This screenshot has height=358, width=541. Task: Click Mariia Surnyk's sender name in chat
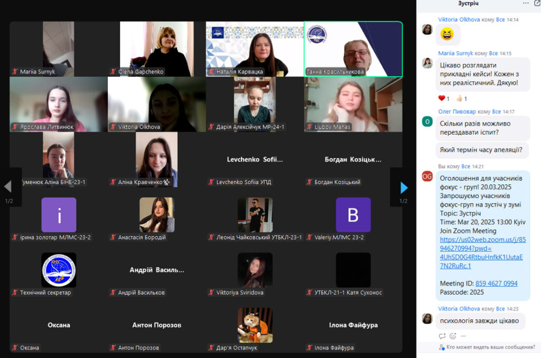(x=455, y=53)
